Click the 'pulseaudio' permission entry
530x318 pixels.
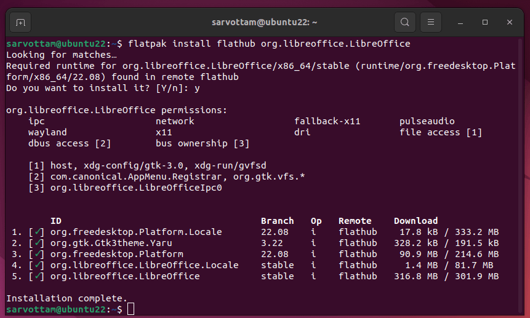pos(427,121)
